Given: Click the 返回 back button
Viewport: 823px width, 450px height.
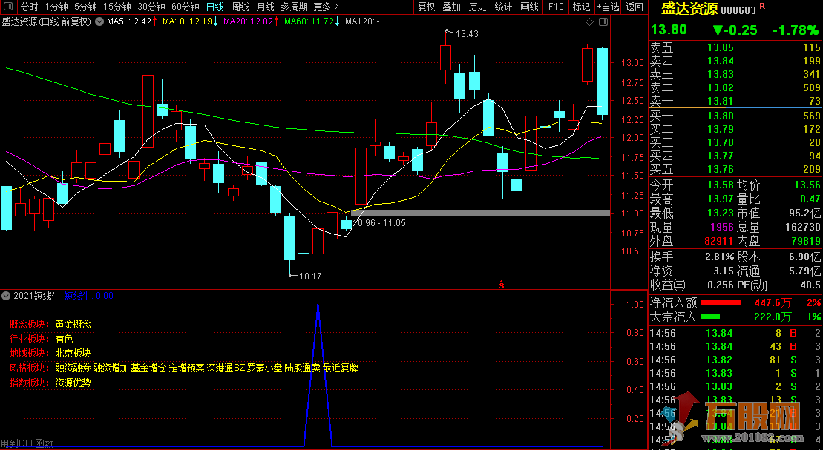Looking at the screenshot, I should tap(635, 7).
